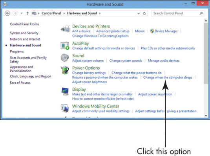Open the window system menu icon
210x156 pixels.
[x=5, y=4]
